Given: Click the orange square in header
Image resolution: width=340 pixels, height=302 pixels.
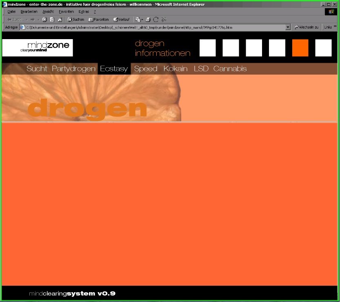Looking at the screenshot, I should pos(300,48).
